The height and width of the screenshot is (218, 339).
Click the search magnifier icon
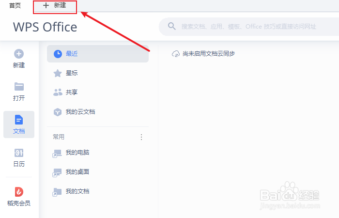(x=171, y=26)
